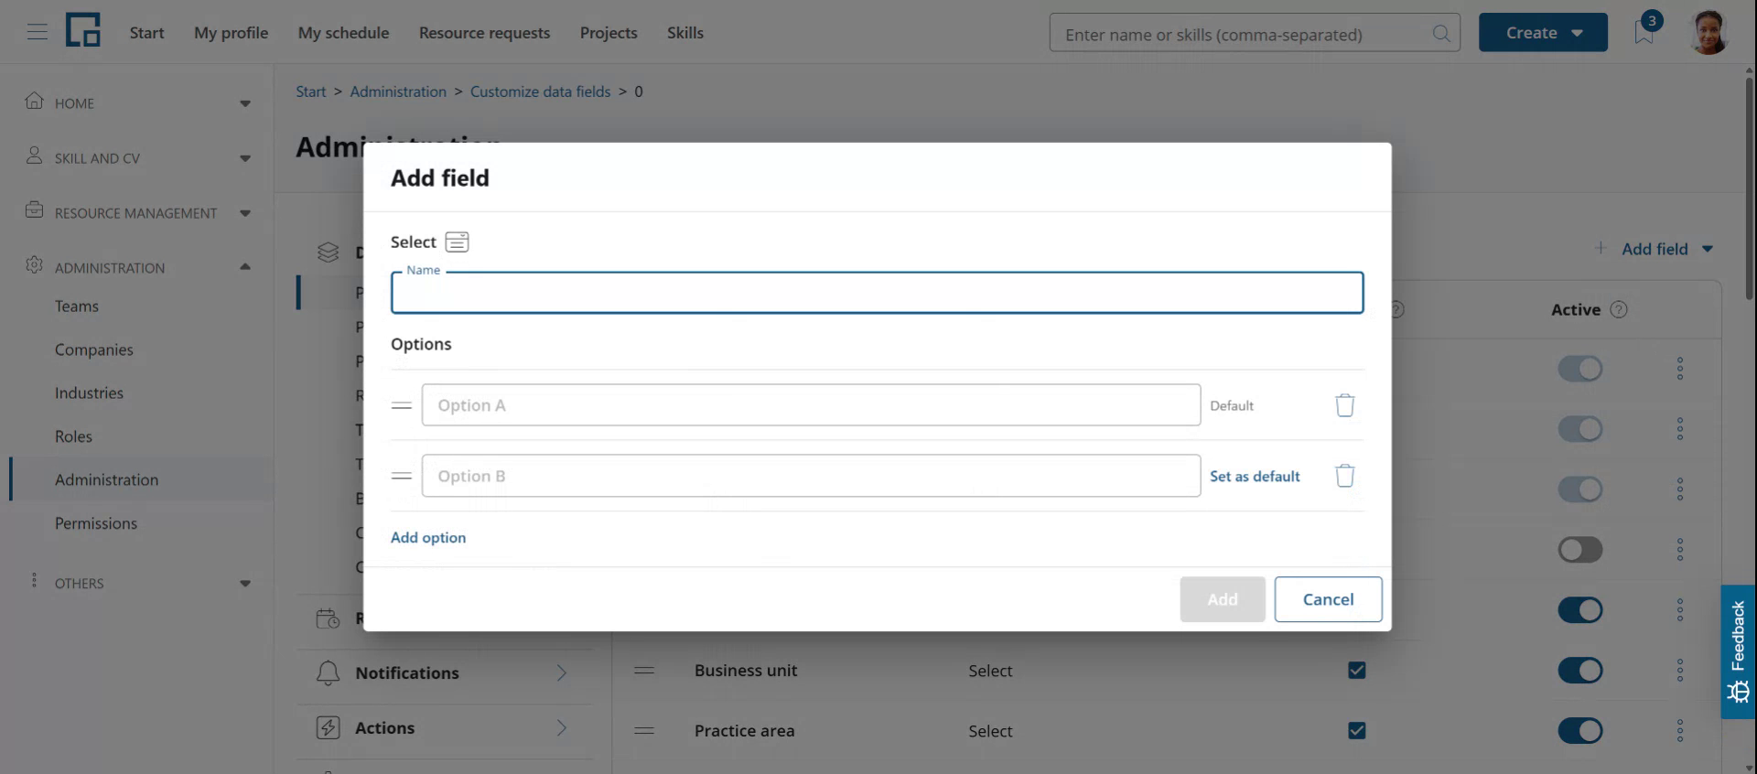Click Add option link
This screenshot has width=1757, height=774.
428,538
